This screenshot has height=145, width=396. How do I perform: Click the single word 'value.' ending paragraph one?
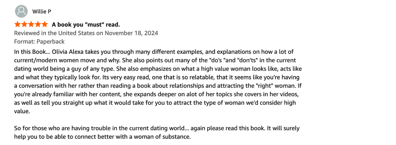22,111
